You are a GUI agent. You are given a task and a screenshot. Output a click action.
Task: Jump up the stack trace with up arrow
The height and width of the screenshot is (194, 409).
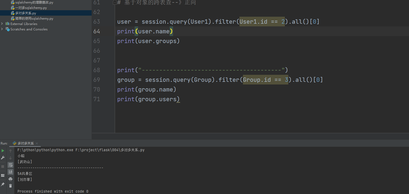click(x=10, y=151)
